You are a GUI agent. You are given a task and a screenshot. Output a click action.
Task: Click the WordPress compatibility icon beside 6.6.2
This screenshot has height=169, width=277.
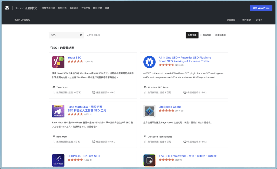93,93
